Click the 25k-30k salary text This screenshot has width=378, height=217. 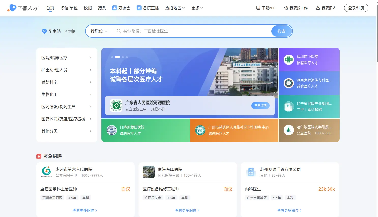pyautogui.click(x=327, y=189)
